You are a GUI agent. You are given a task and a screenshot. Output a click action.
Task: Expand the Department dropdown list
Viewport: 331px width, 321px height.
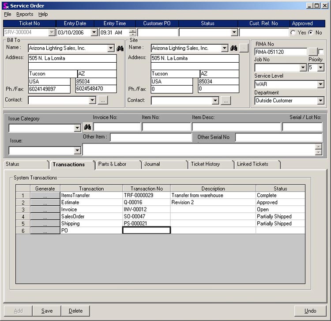tap(320, 101)
